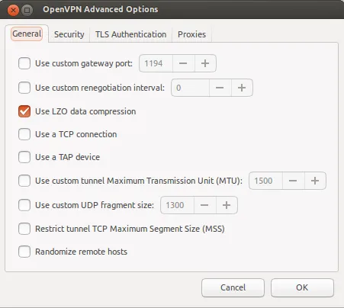Check Randomize remote hosts
The width and height of the screenshot is (344, 308).
click(24, 252)
